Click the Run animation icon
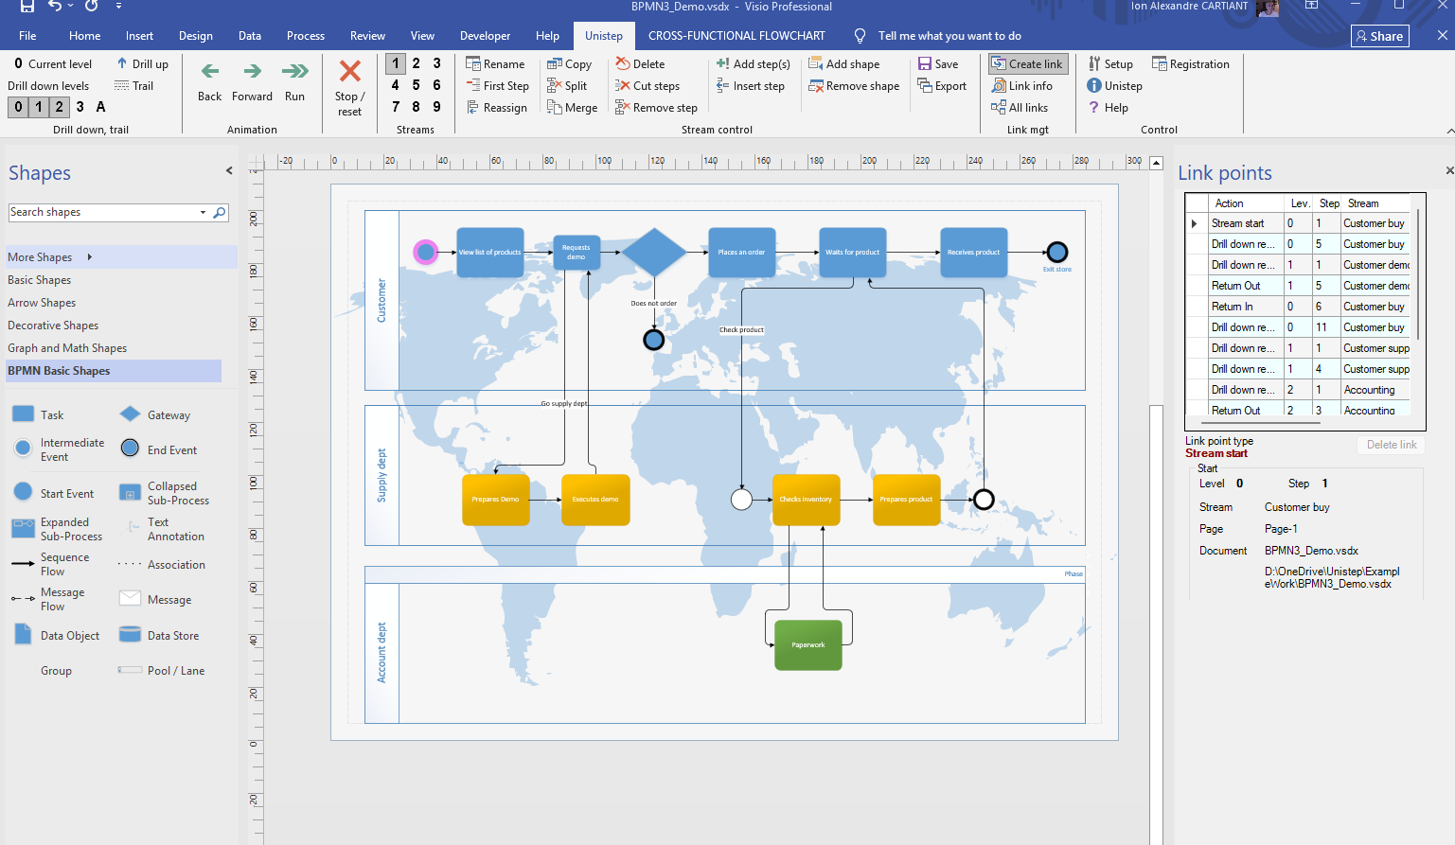 coord(294,72)
